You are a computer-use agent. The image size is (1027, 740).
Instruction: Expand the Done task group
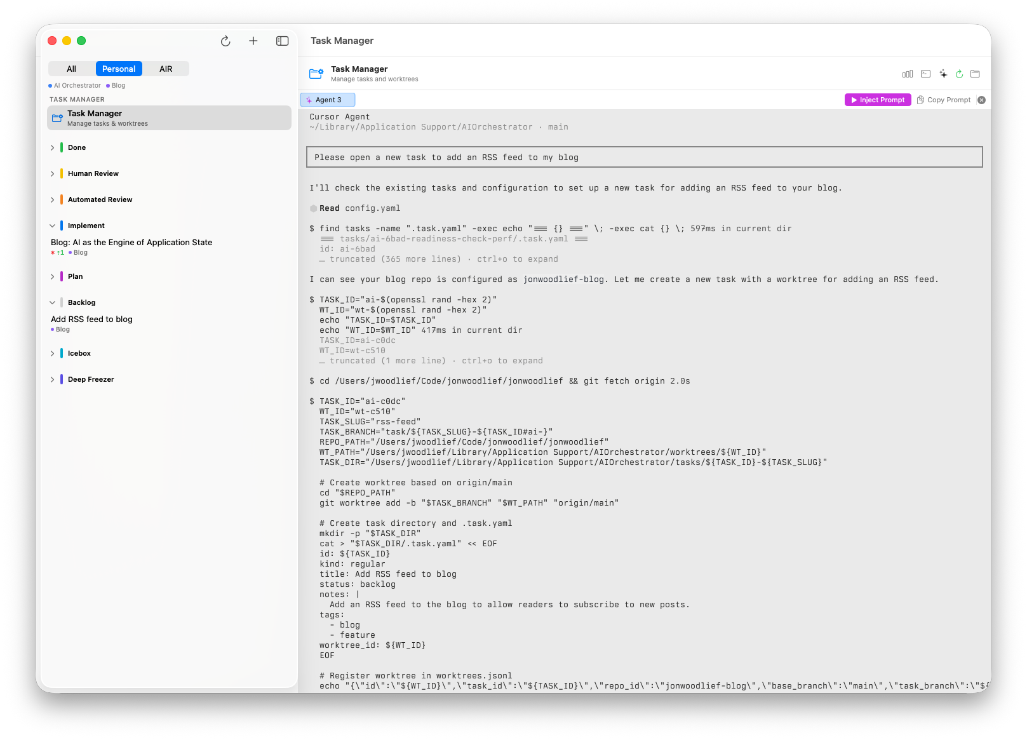pos(52,148)
